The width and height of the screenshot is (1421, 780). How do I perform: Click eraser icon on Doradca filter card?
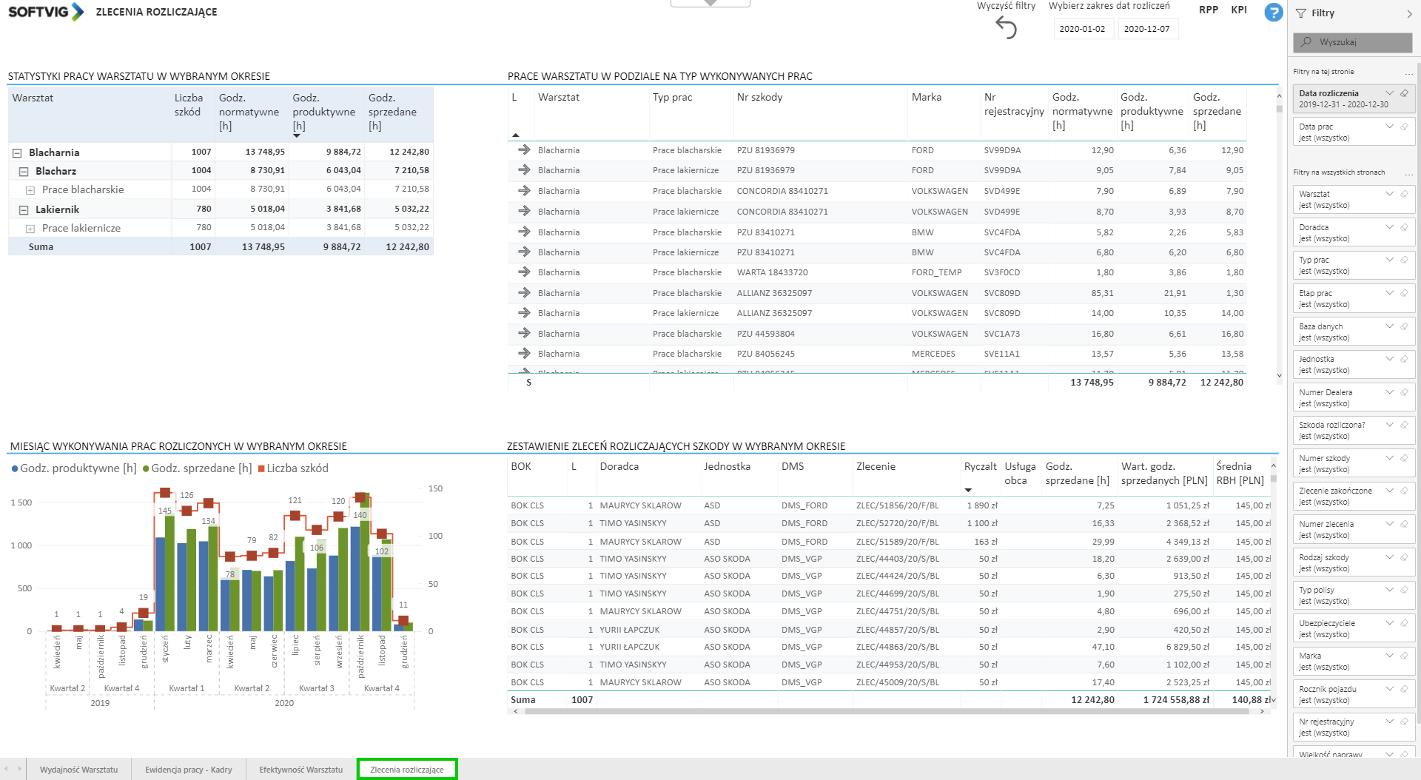point(1404,227)
